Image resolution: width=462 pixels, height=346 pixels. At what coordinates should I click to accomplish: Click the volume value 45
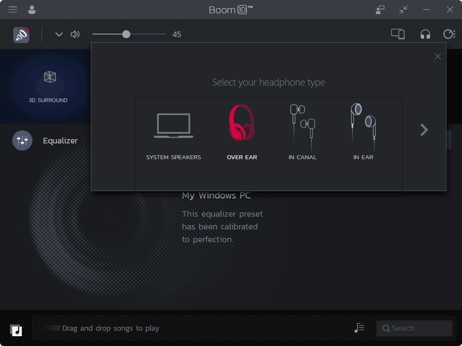(x=177, y=34)
